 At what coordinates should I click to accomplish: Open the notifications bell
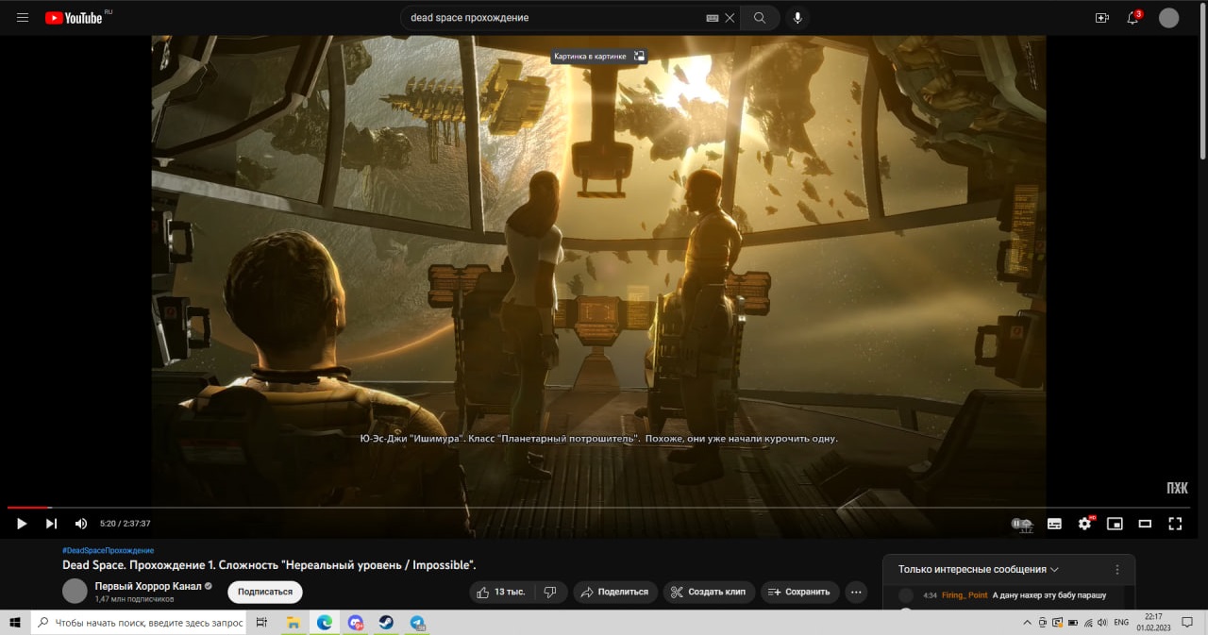(x=1133, y=18)
